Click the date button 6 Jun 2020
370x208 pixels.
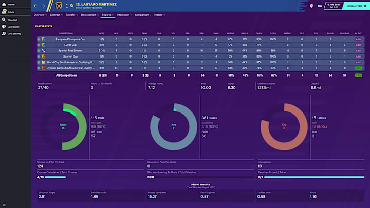[334, 6]
